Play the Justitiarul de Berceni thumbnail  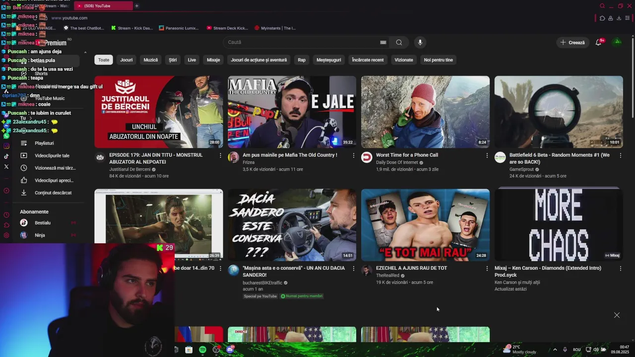159,112
